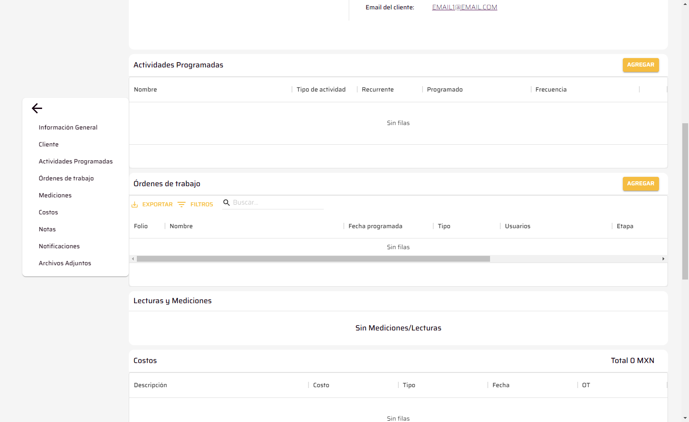Click the page vertical scrollbar thumb
Screen dimensions: 689x422
685,201
